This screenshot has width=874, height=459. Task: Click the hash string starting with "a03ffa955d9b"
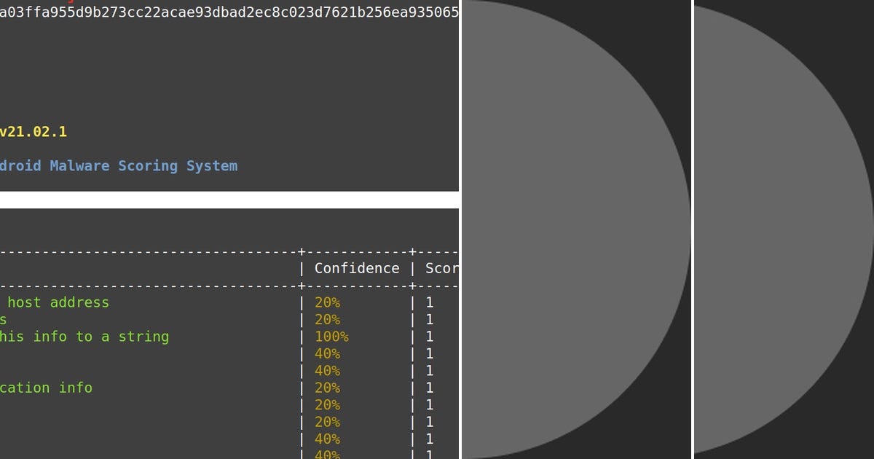click(x=229, y=12)
